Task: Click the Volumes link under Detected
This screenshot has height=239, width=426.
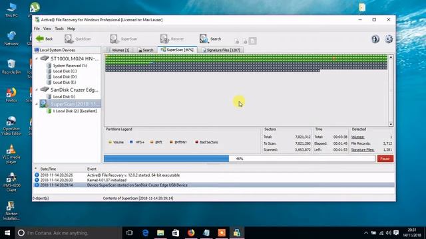Action: 357,137
